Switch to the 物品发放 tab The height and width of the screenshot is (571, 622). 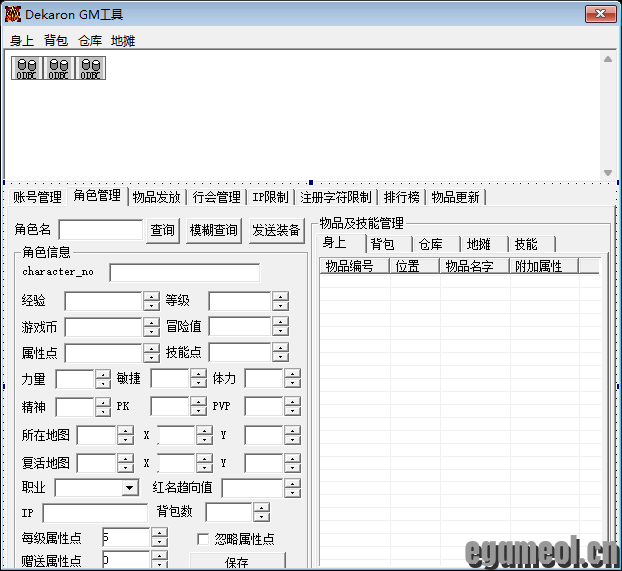point(156,197)
